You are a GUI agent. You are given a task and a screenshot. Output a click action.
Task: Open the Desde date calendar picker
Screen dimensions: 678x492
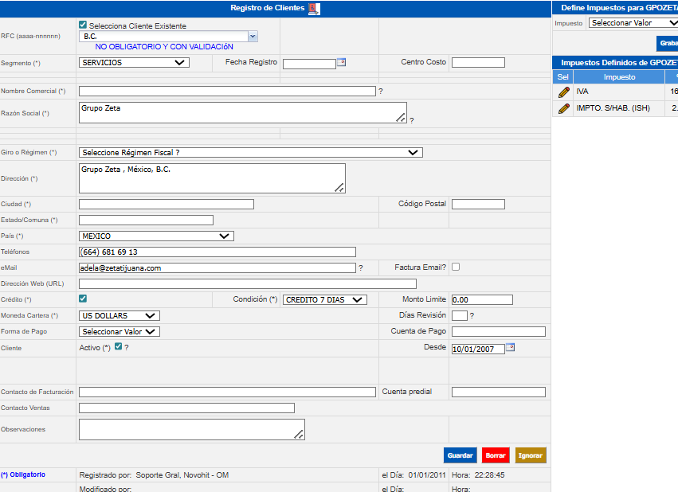pyautogui.click(x=510, y=347)
